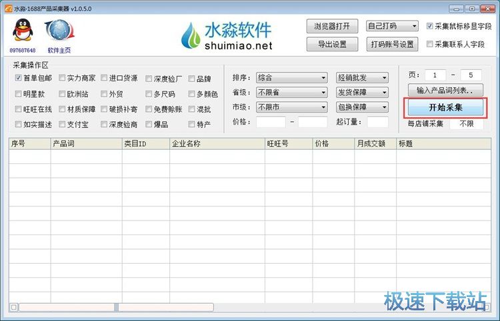Click the end page field showing 5
500x321 pixels.
pyautogui.click(x=471, y=75)
